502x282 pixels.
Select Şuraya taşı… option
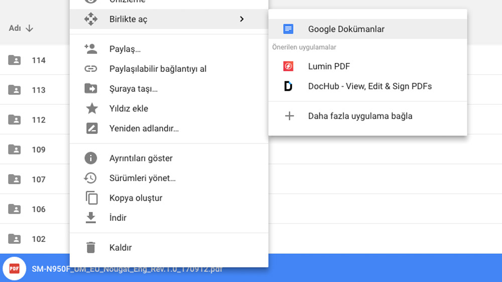pos(169,89)
